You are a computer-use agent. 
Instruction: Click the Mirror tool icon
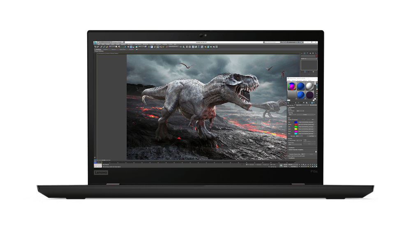181,47
